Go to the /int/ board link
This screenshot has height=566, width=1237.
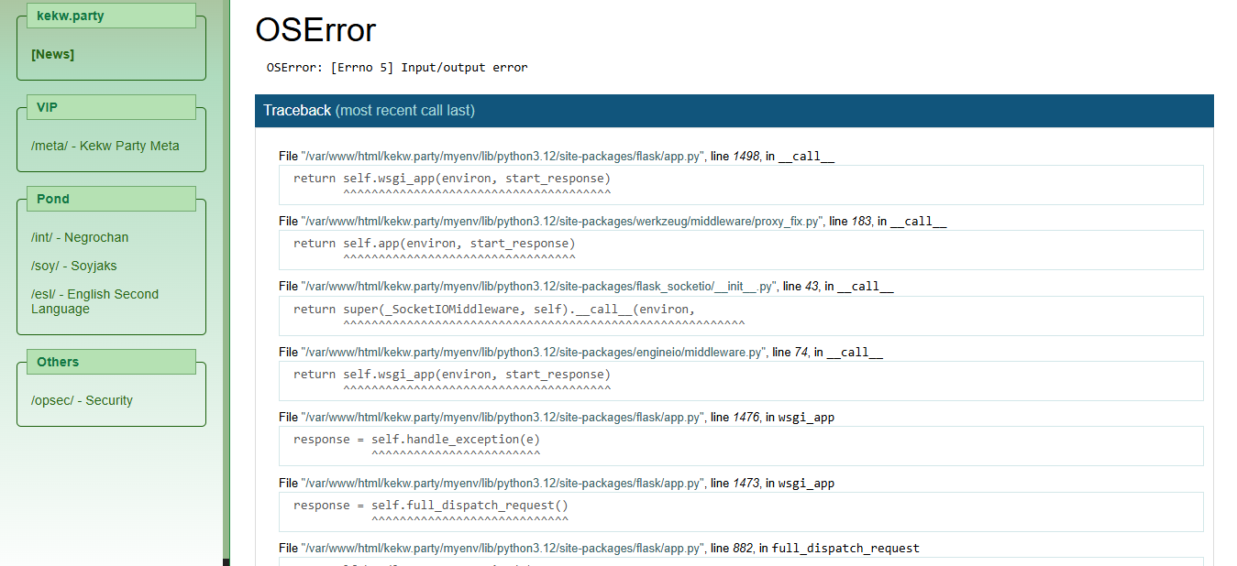pyautogui.click(x=80, y=237)
